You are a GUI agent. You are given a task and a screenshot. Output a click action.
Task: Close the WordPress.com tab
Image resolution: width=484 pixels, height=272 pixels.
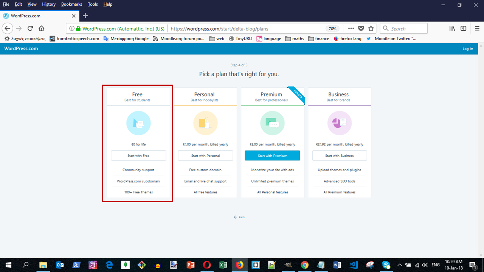point(73,16)
